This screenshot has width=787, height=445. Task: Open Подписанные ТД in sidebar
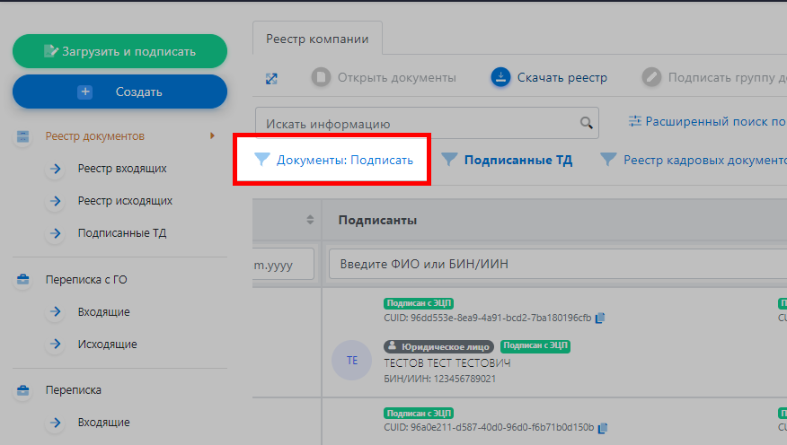(122, 233)
